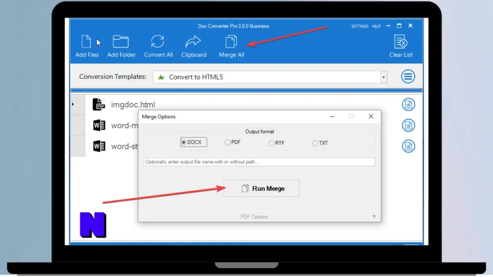Open the round hamburger menu beside templates

pos(408,76)
